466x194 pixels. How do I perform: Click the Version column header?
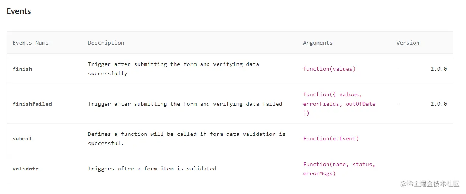[408, 43]
